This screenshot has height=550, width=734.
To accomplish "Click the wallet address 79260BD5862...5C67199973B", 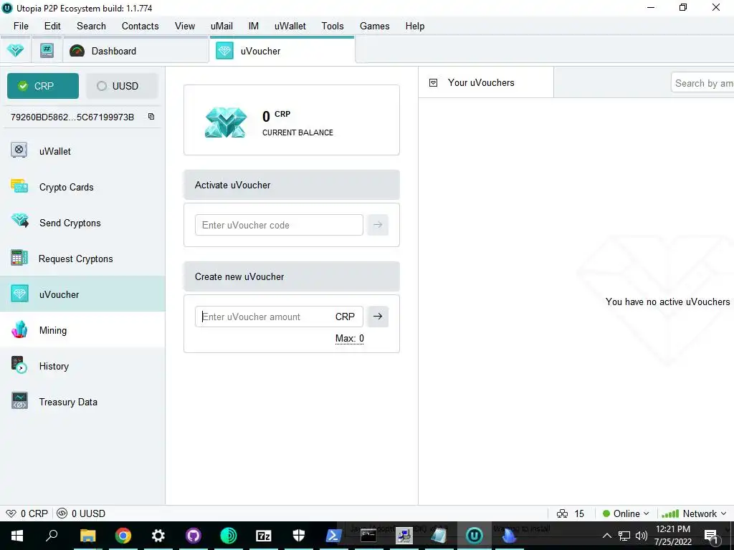I will tap(72, 117).
